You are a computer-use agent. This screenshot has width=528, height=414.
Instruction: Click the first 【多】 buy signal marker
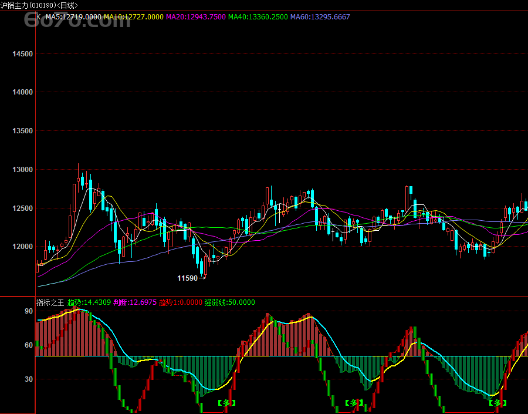(x=227, y=403)
